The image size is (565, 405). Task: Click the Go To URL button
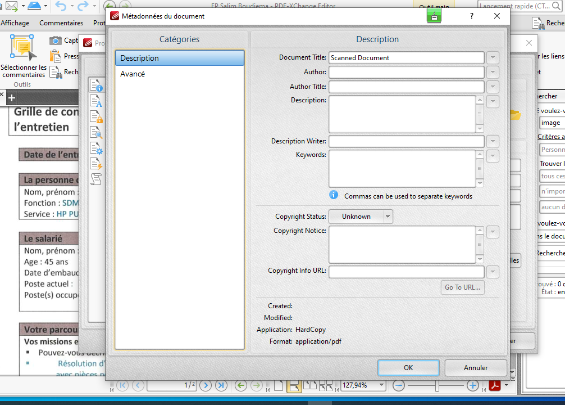click(x=462, y=287)
